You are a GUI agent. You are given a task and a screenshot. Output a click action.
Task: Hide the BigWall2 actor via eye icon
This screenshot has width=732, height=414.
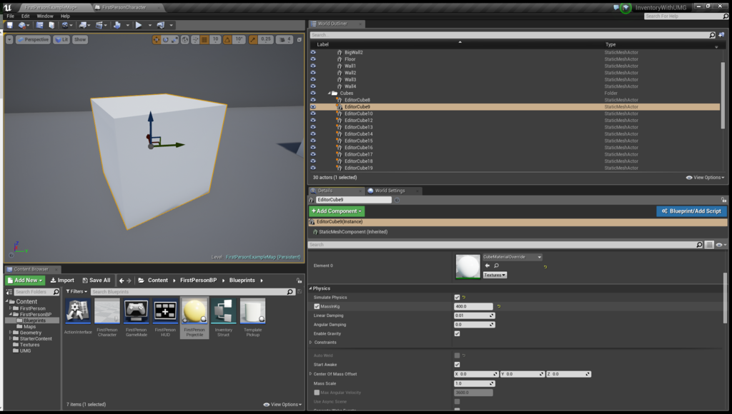click(x=313, y=52)
